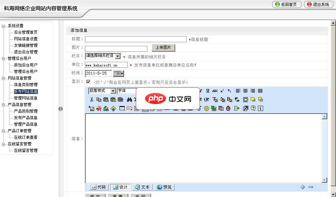Collapse the 网站信息管理 tree node
336x197 pixels.
(3, 79)
